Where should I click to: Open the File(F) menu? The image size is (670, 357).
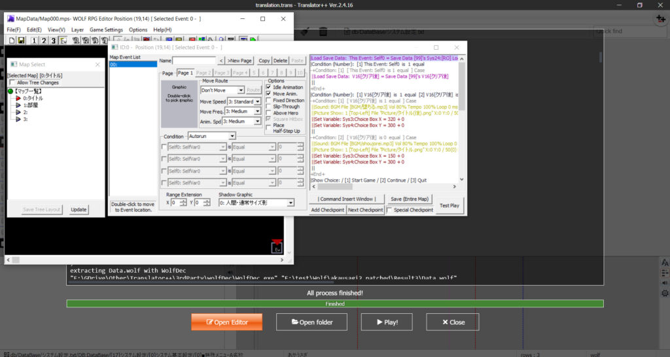(x=14, y=30)
